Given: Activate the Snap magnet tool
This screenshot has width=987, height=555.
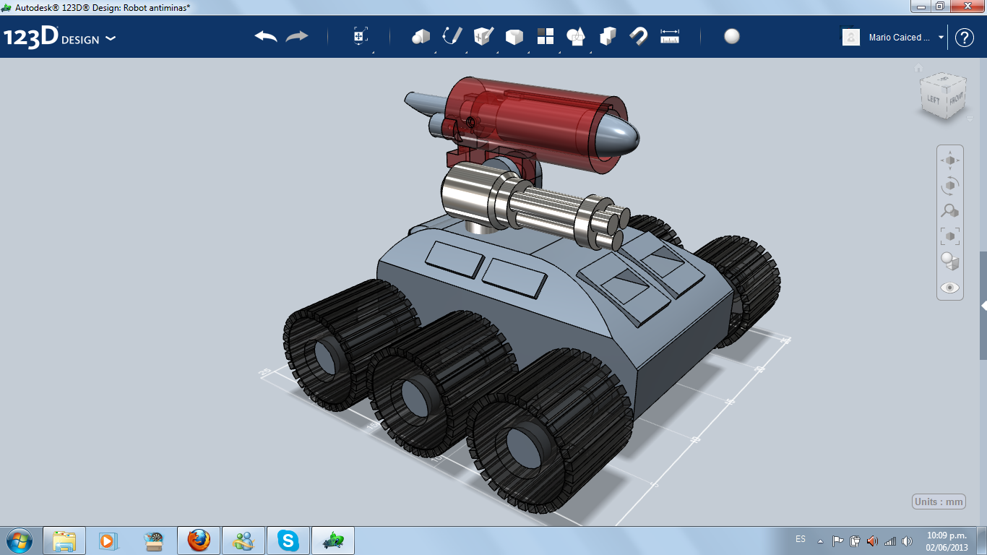Looking at the screenshot, I should [639, 37].
